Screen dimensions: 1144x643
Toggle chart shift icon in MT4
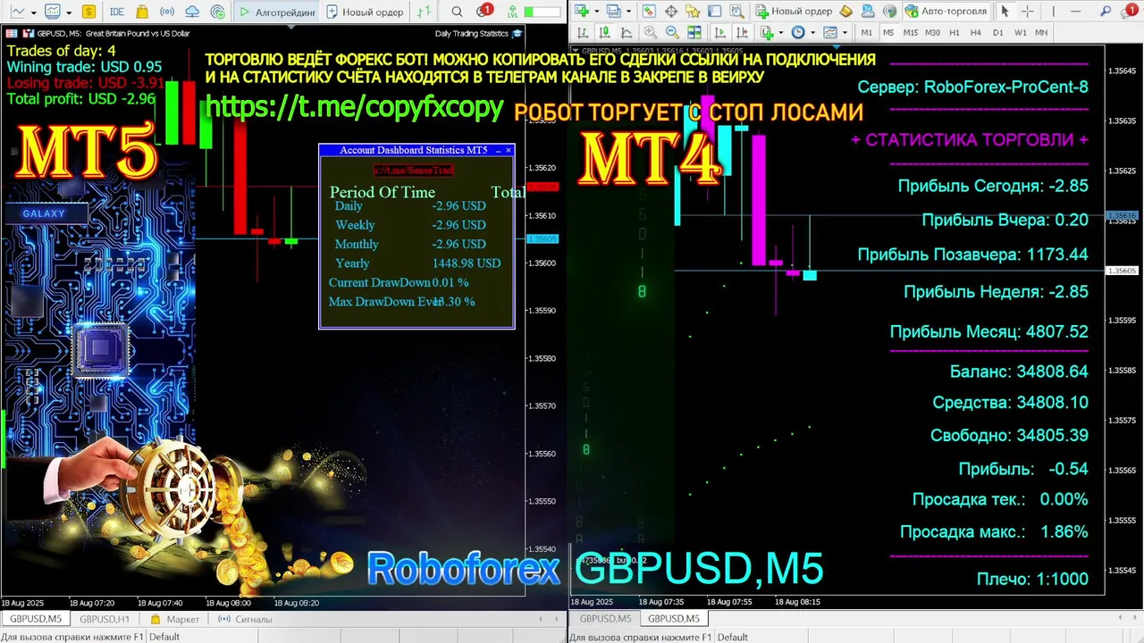742,32
